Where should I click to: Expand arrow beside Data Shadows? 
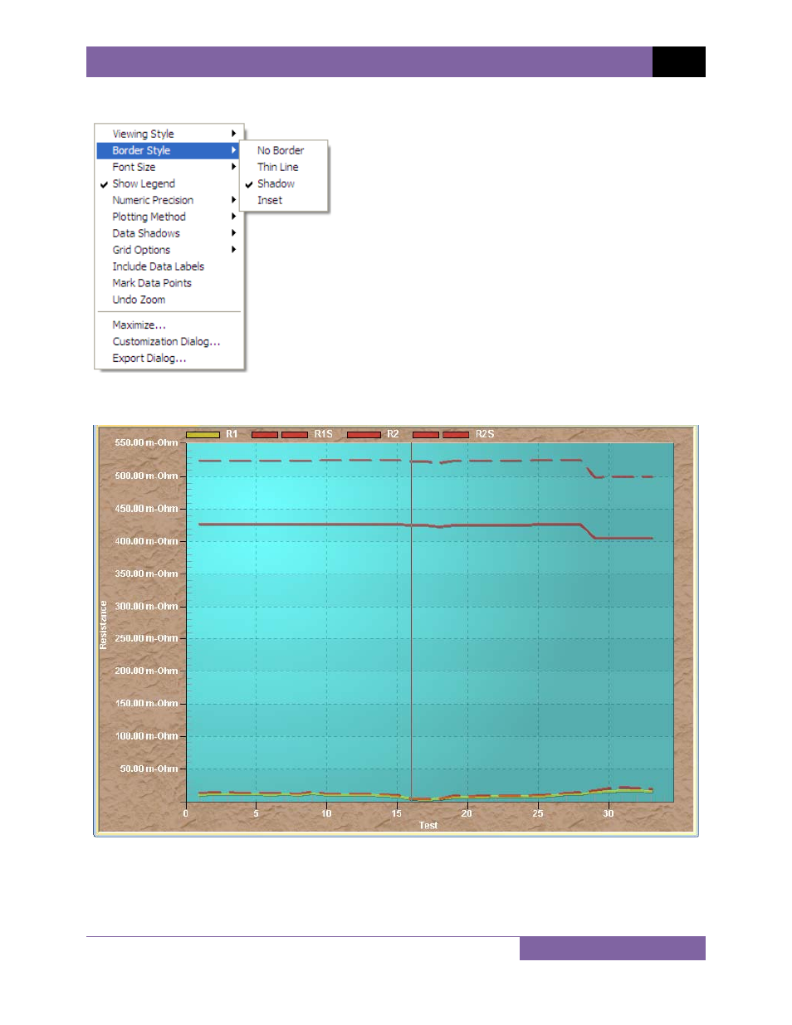tap(233, 233)
